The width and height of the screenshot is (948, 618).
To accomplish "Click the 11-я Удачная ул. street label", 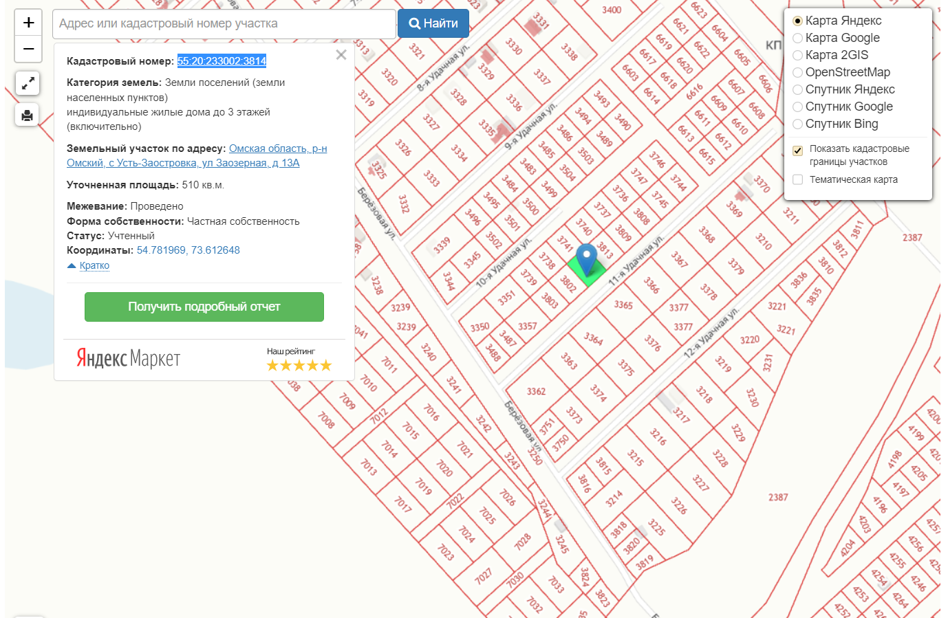I will (636, 261).
